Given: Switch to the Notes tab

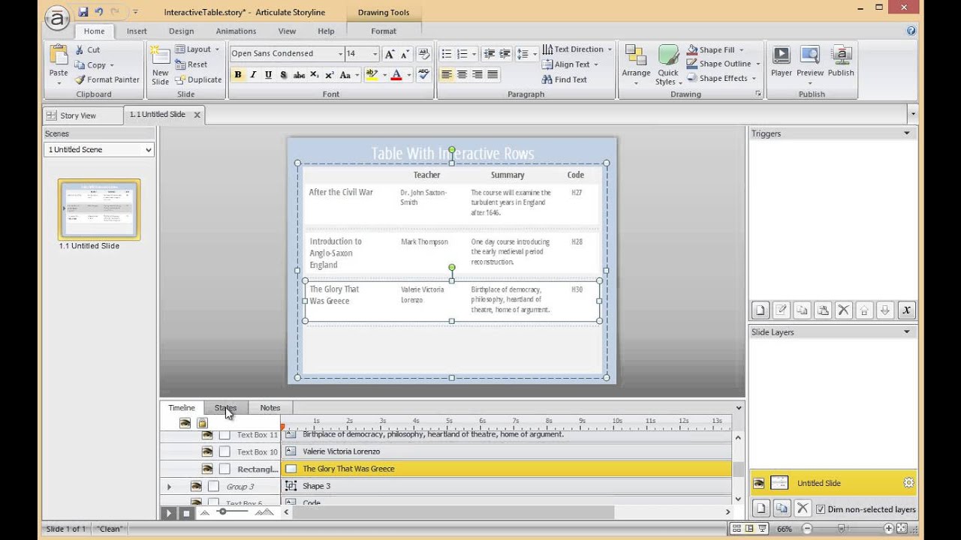Looking at the screenshot, I should [270, 408].
